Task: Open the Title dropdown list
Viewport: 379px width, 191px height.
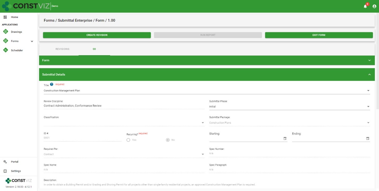Action: click(x=368, y=91)
